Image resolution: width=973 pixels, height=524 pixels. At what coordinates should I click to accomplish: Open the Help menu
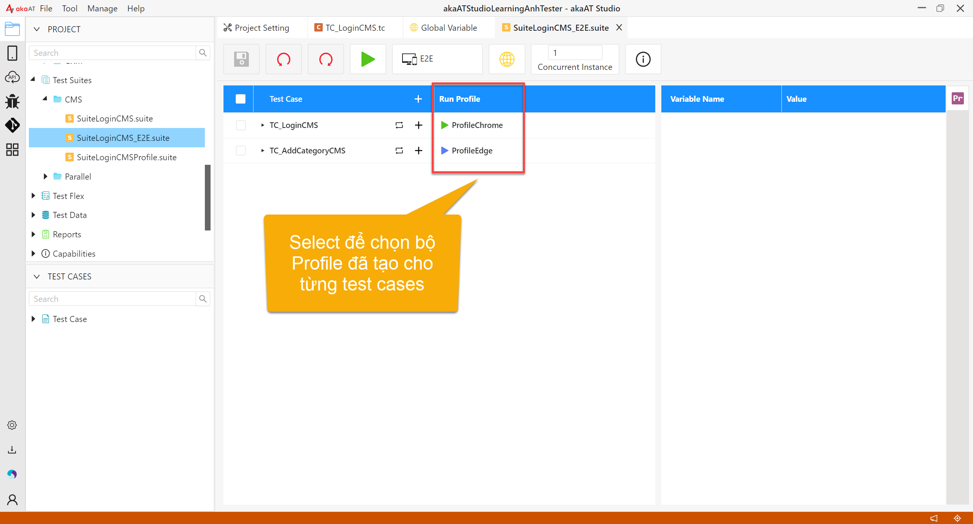[136, 8]
